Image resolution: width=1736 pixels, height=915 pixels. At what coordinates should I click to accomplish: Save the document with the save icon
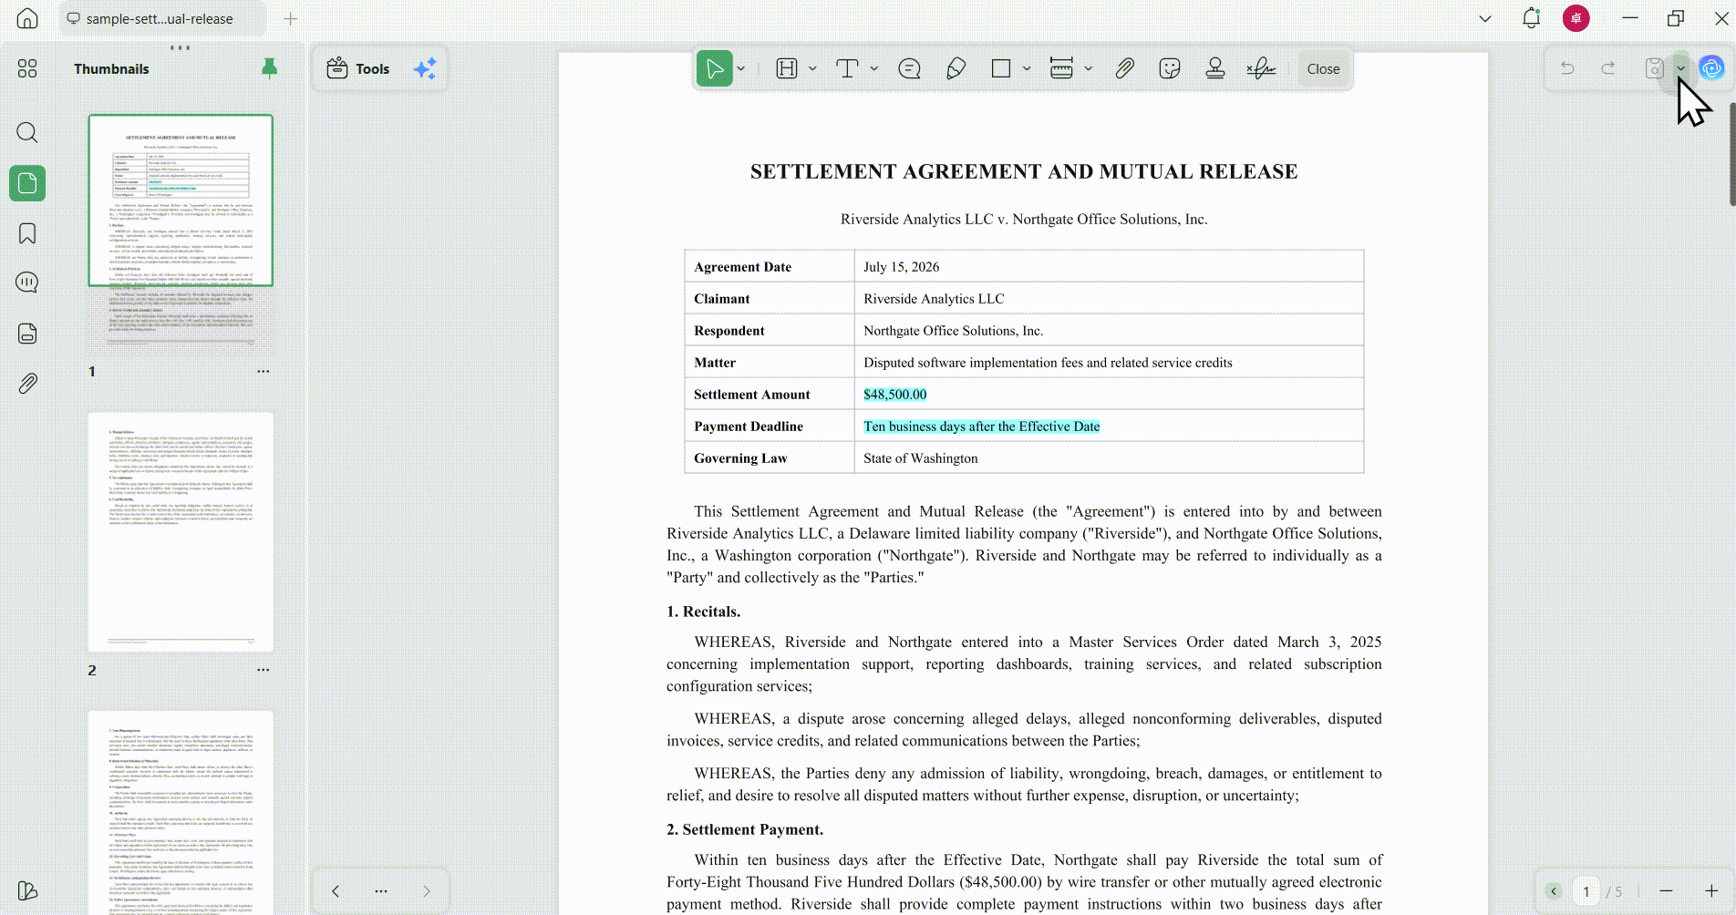[1654, 68]
